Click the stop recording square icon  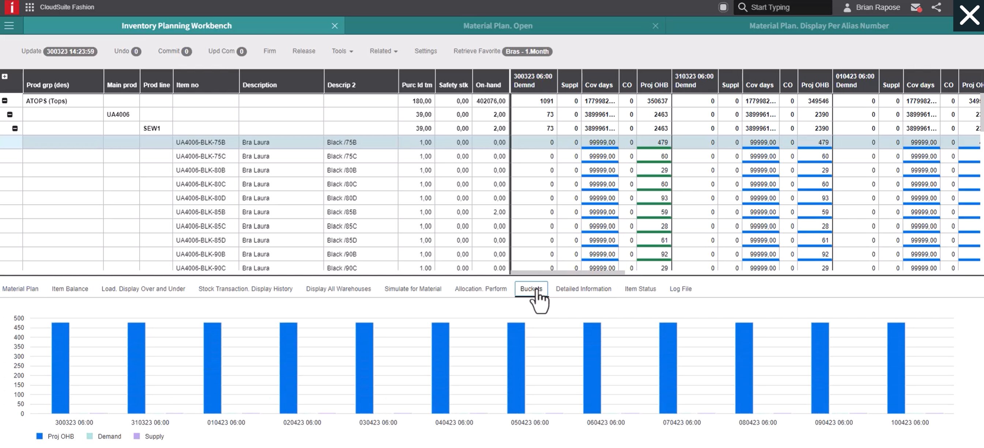[723, 7]
